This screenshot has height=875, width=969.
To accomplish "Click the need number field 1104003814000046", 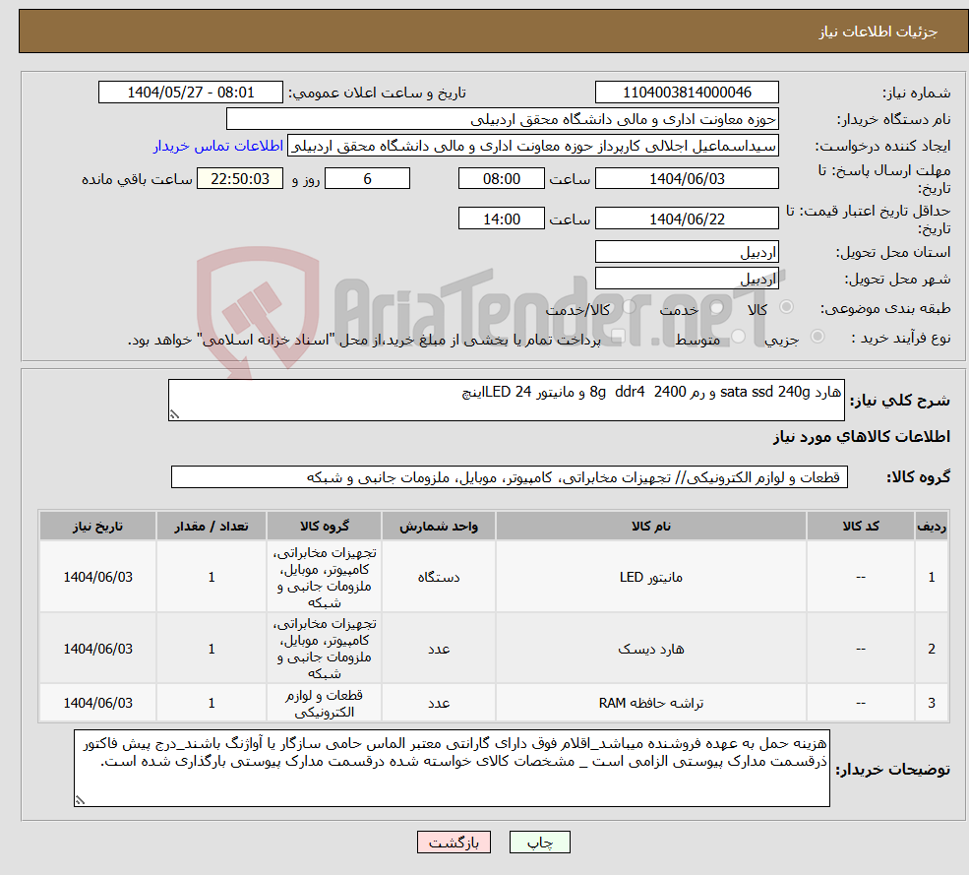I will [687, 93].
